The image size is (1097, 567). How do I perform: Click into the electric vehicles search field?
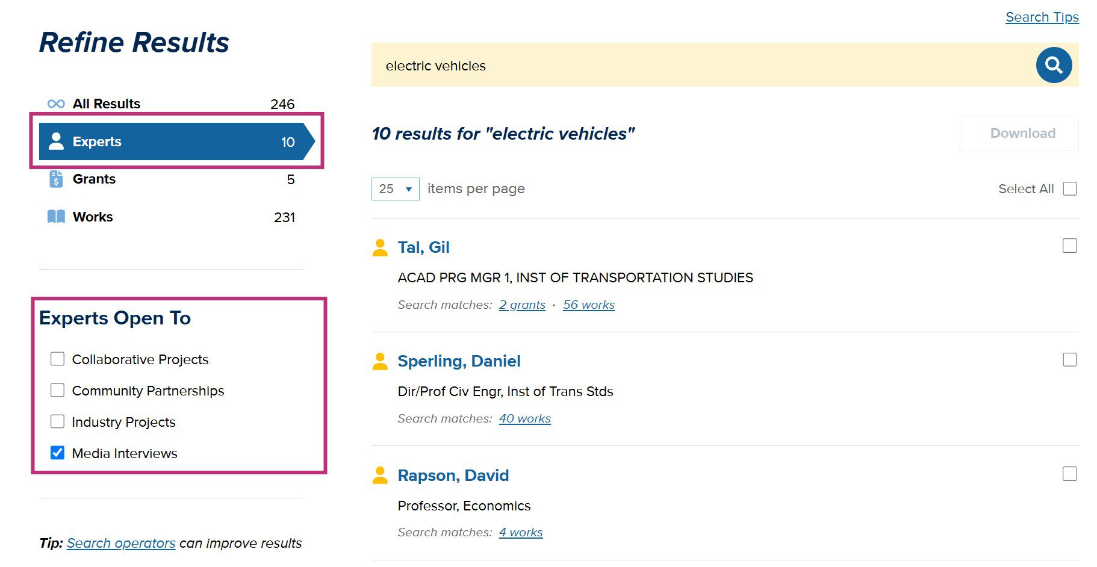(698, 65)
